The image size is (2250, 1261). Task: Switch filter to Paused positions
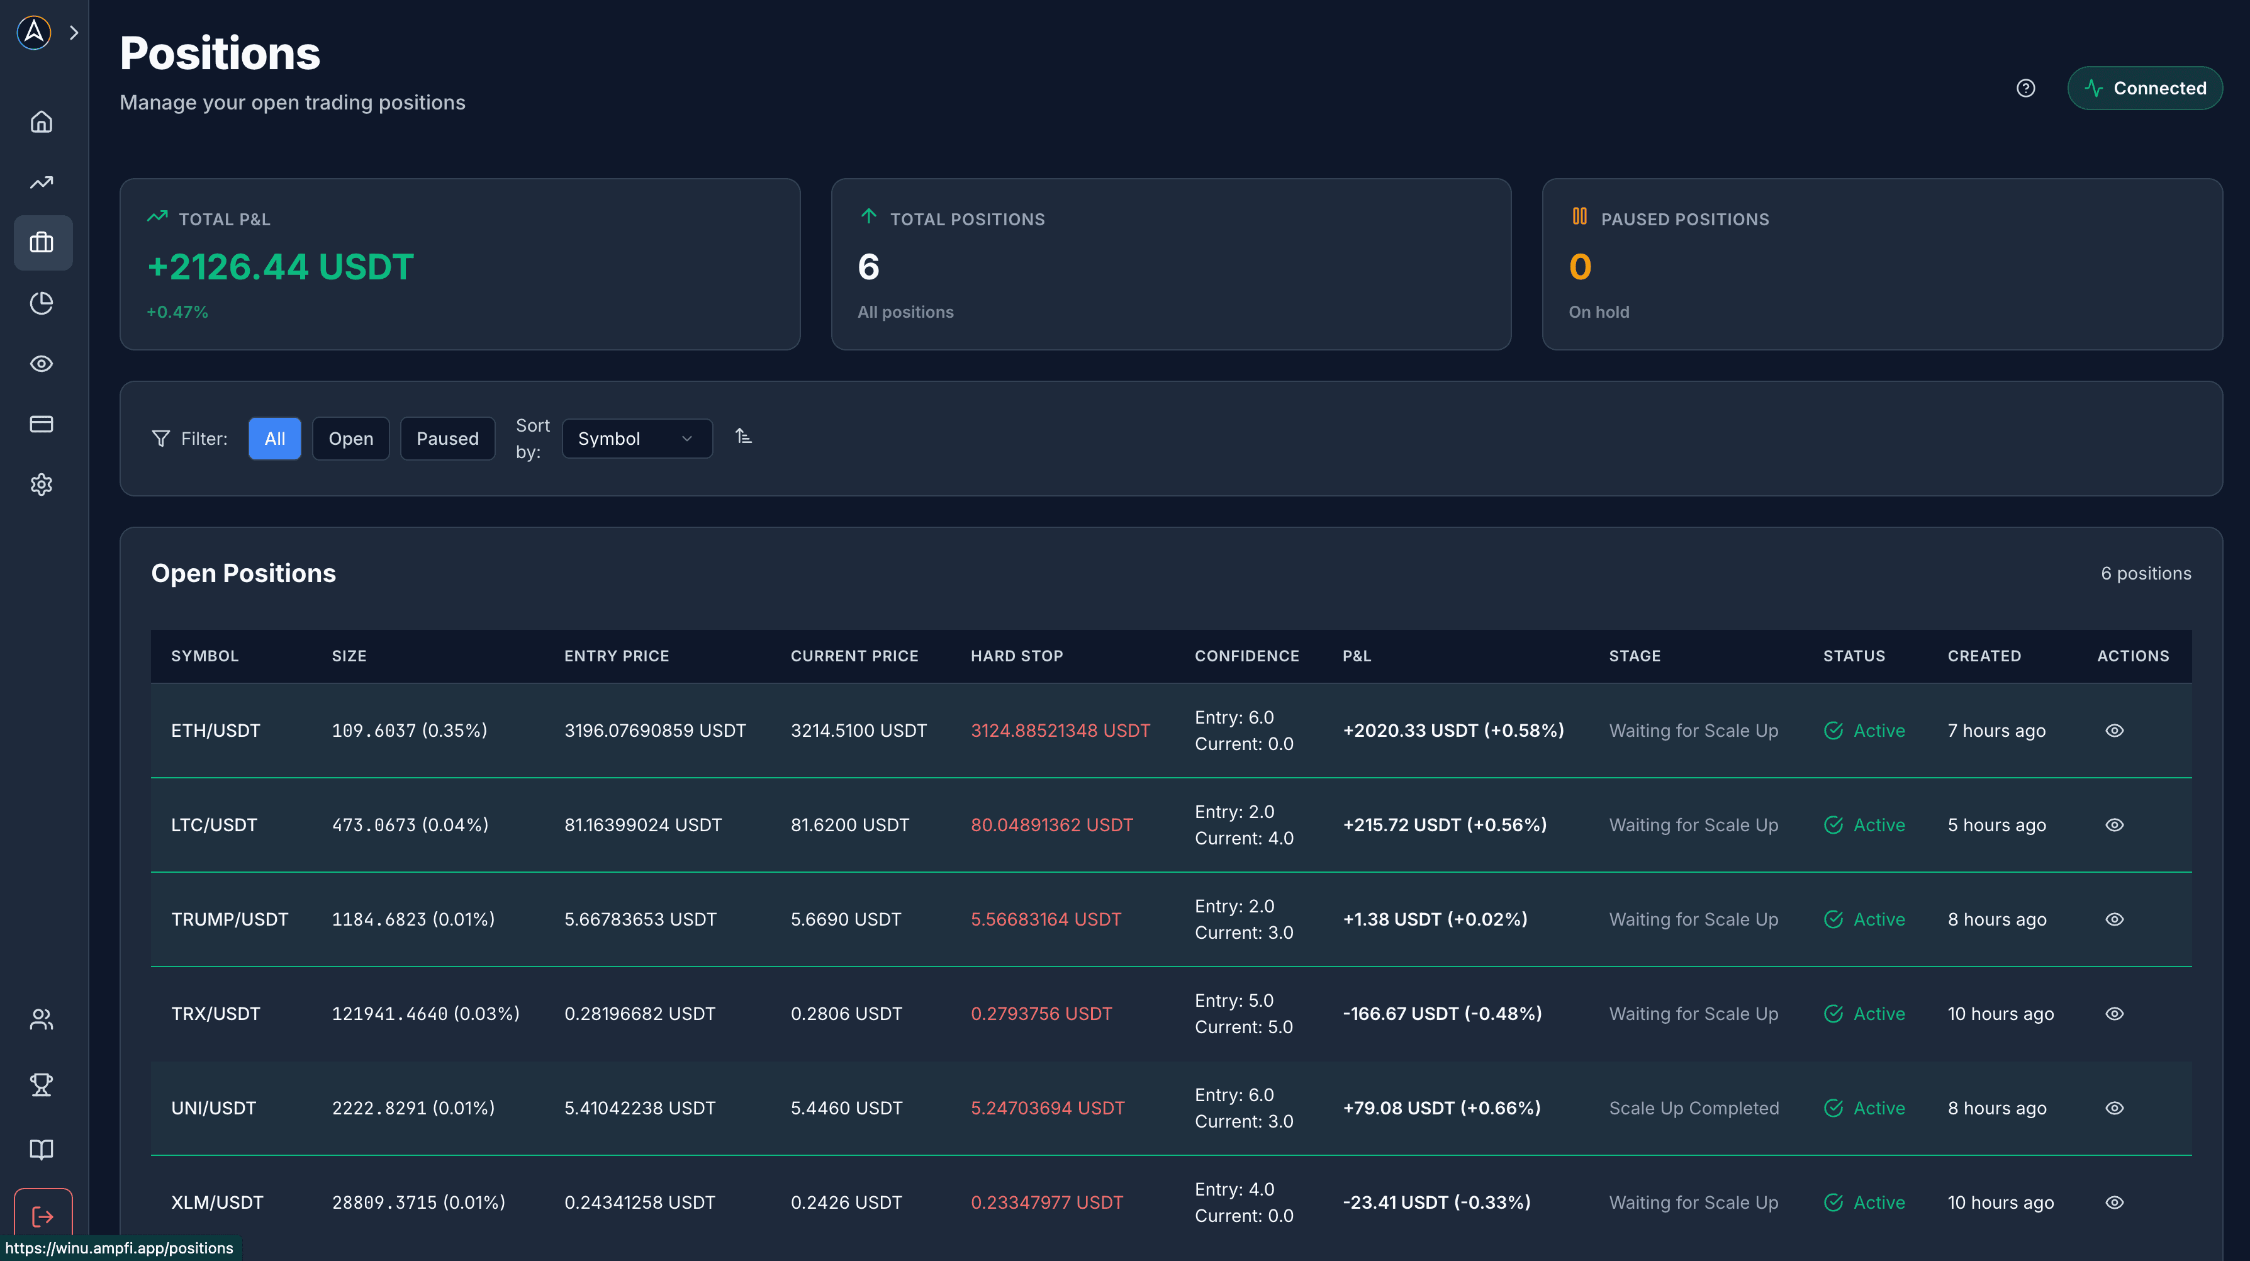(x=447, y=439)
